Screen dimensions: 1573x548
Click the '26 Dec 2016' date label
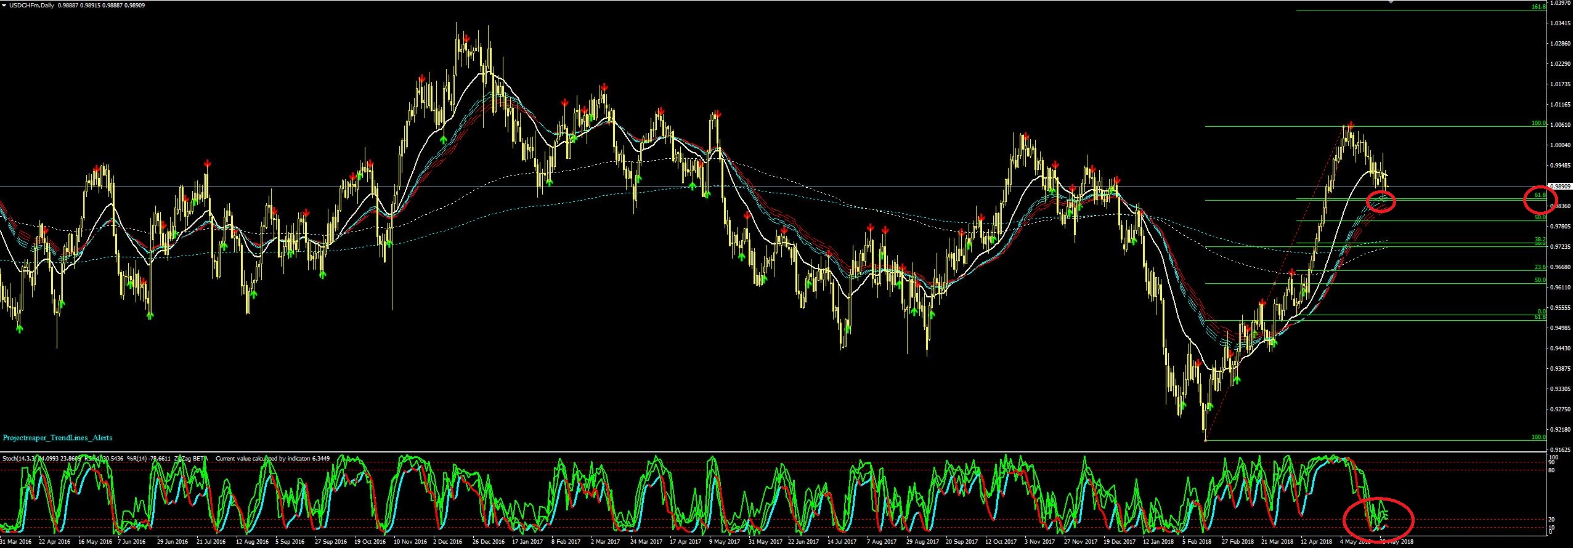489,542
